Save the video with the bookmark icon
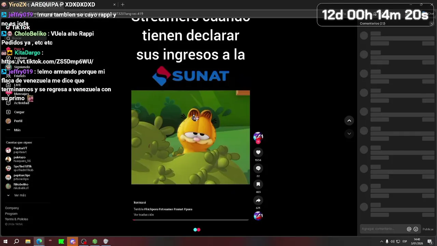437x246 pixels. tap(258, 184)
